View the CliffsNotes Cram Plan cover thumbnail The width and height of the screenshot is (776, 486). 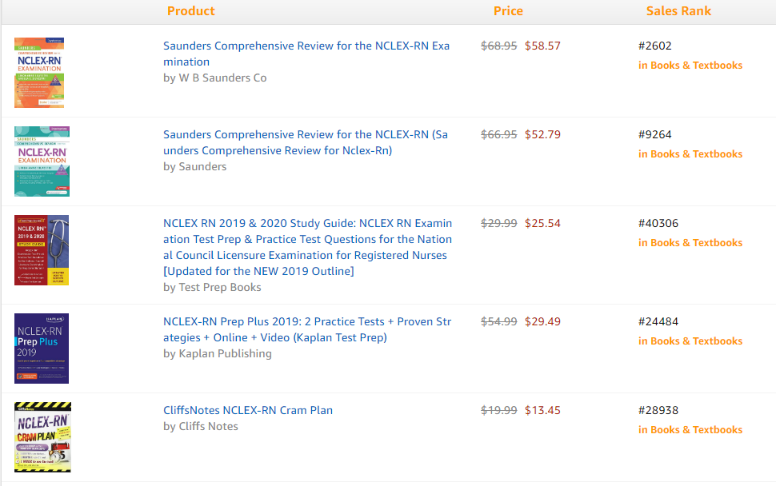tap(42, 437)
